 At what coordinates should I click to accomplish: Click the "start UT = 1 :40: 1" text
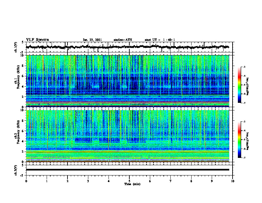tap(160, 40)
